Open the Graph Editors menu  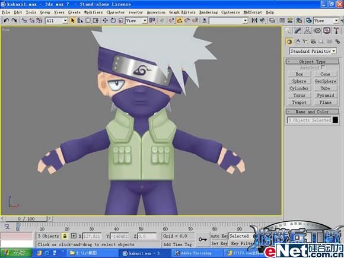(182, 12)
